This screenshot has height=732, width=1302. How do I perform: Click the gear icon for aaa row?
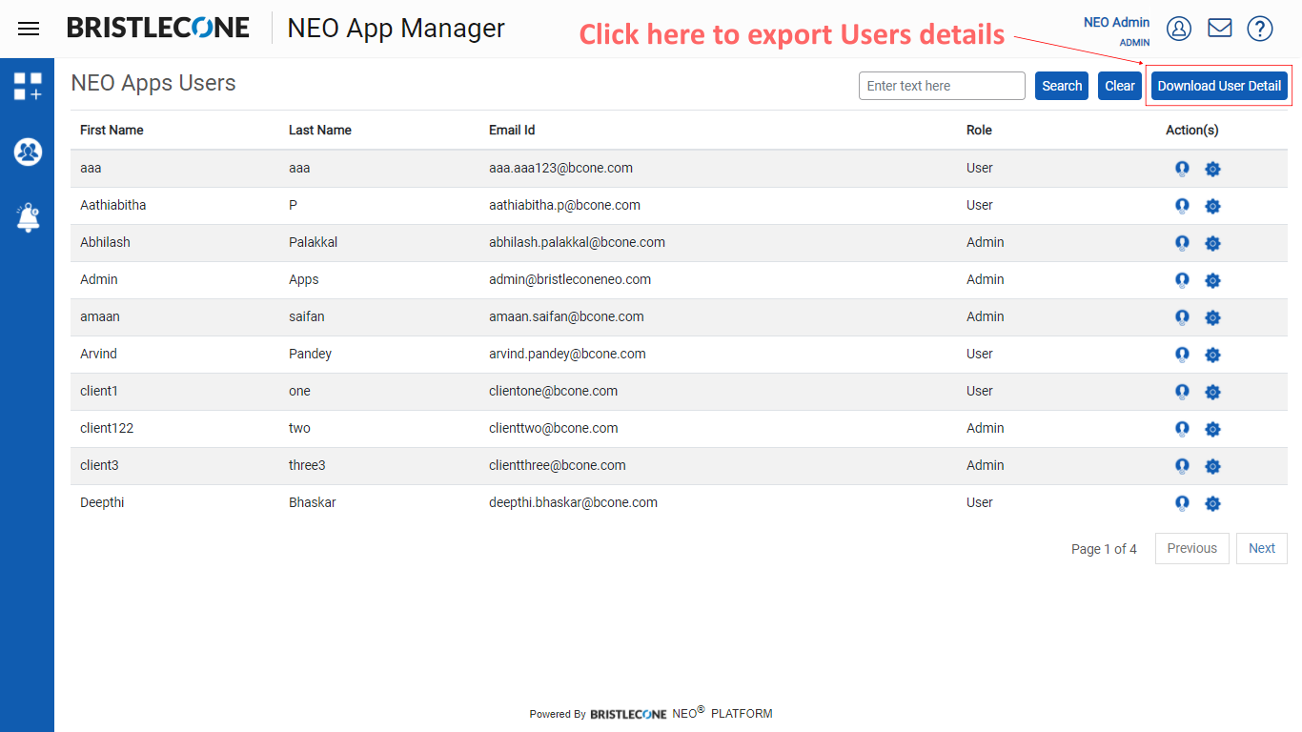click(x=1212, y=169)
